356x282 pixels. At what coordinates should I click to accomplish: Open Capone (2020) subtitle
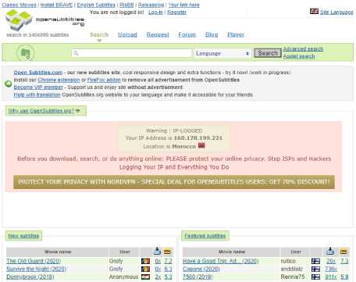(201, 269)
